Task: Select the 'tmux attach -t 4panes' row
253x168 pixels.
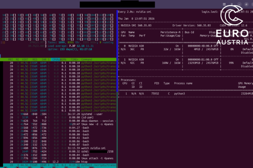Action: 60,158
